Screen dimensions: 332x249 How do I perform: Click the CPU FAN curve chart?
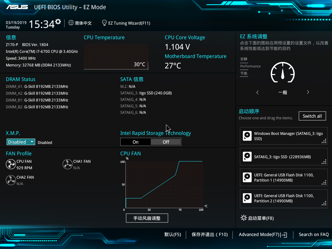click(164, 184)
